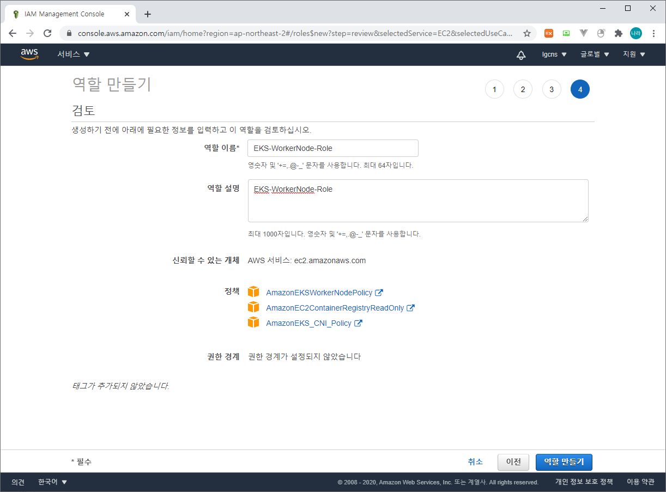Viewport: 666px width, 492px height.
Task: Click the AmazonEKSWorkerNodePolicy box icon
Action: (253, 292)
